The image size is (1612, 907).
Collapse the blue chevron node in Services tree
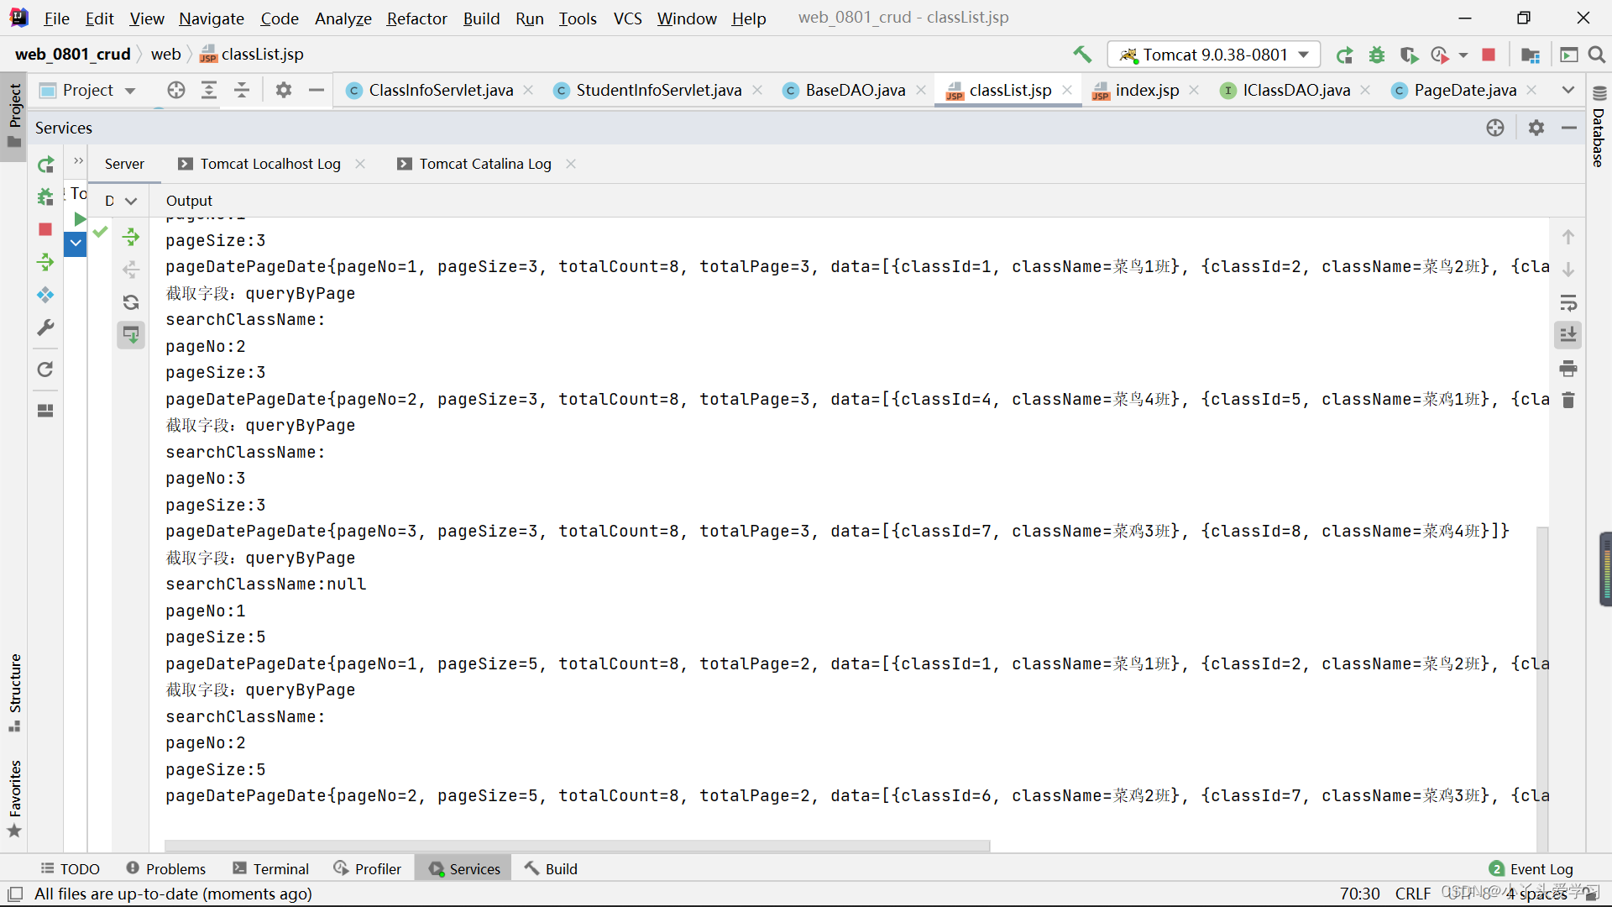tap(76, 244)
